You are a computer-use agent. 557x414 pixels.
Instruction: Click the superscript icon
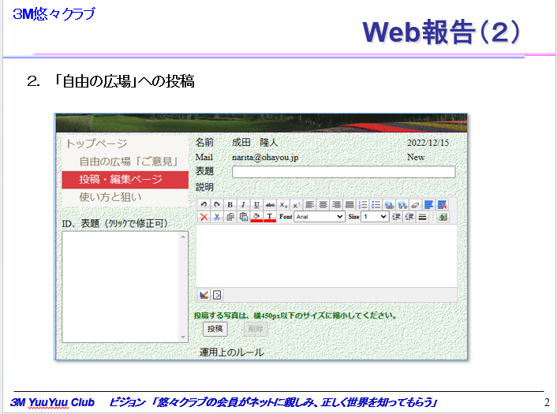click(297, 204)
